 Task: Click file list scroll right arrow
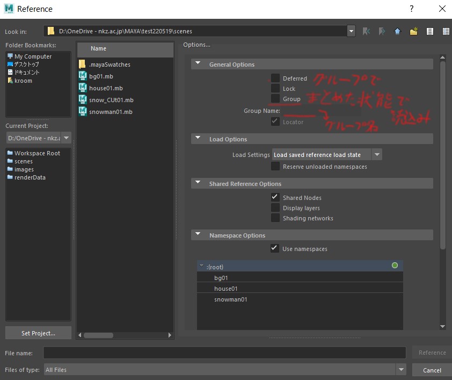click(170, 335)
